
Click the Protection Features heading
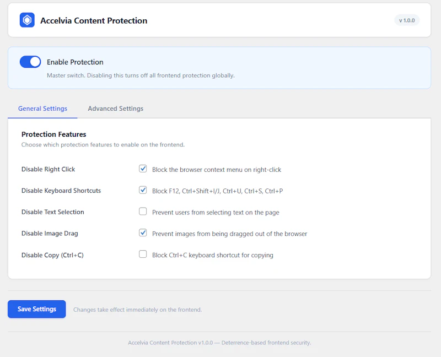53,134
